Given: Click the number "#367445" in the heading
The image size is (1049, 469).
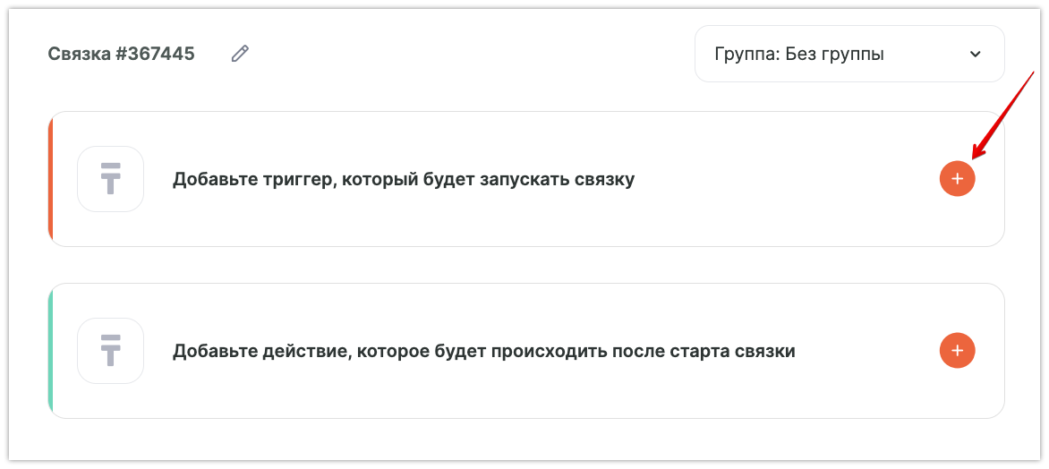Looking at the screenshot, I should click(155, 54).
